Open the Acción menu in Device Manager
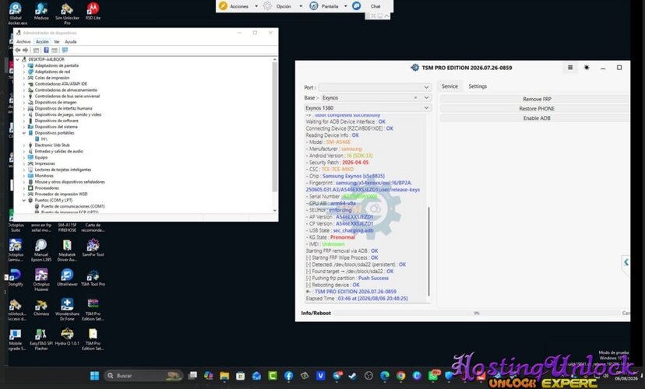This screenshot has height=389, width=645. [42, 41]
